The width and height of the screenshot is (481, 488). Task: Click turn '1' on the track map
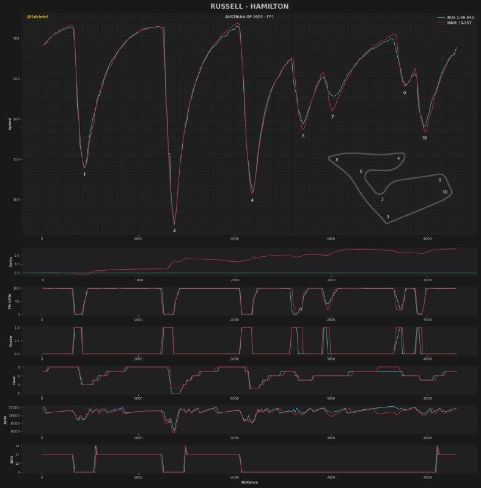387,217
